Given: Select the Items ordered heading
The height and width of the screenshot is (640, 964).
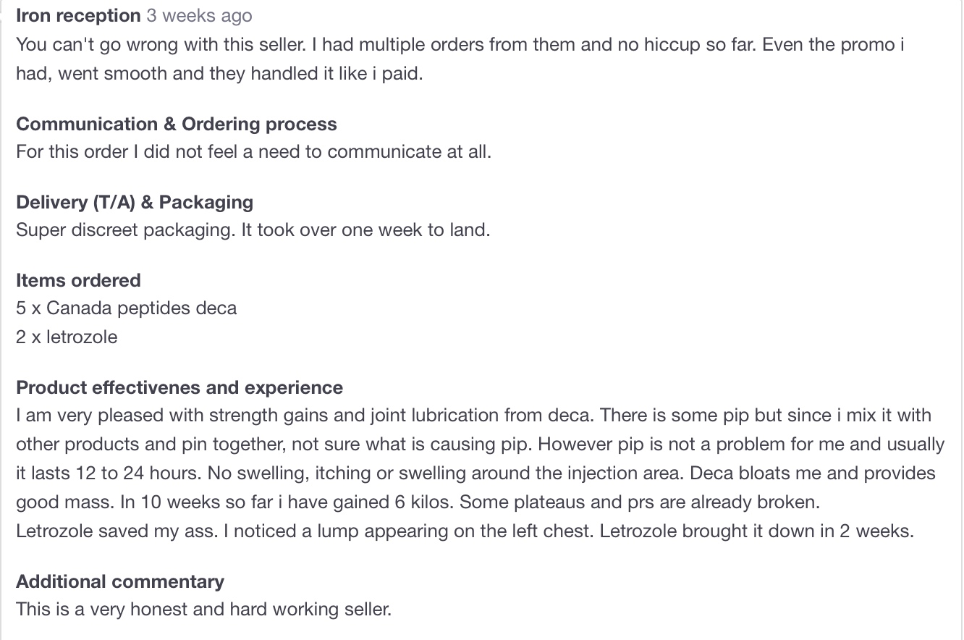Looking at the screenshot, I should click(78, 280).
